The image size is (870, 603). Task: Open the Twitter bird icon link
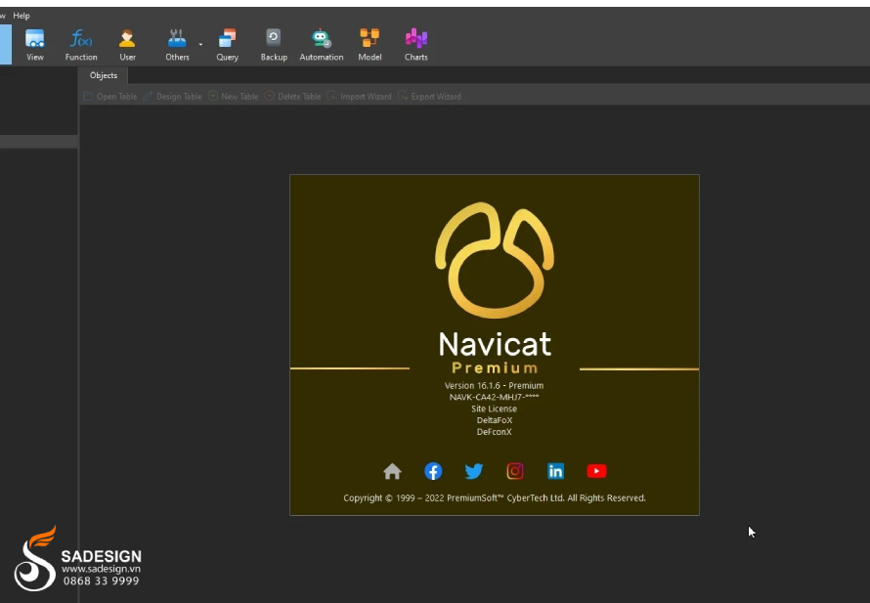[474, 471]
